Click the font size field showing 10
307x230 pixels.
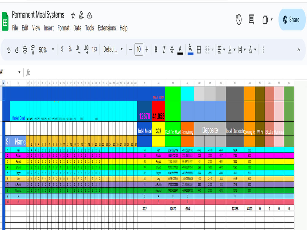(139, 49)
